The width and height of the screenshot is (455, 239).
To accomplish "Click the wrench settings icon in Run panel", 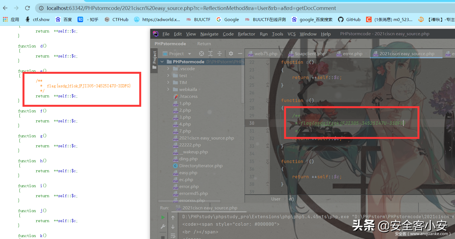I will [x=163, y=227].
